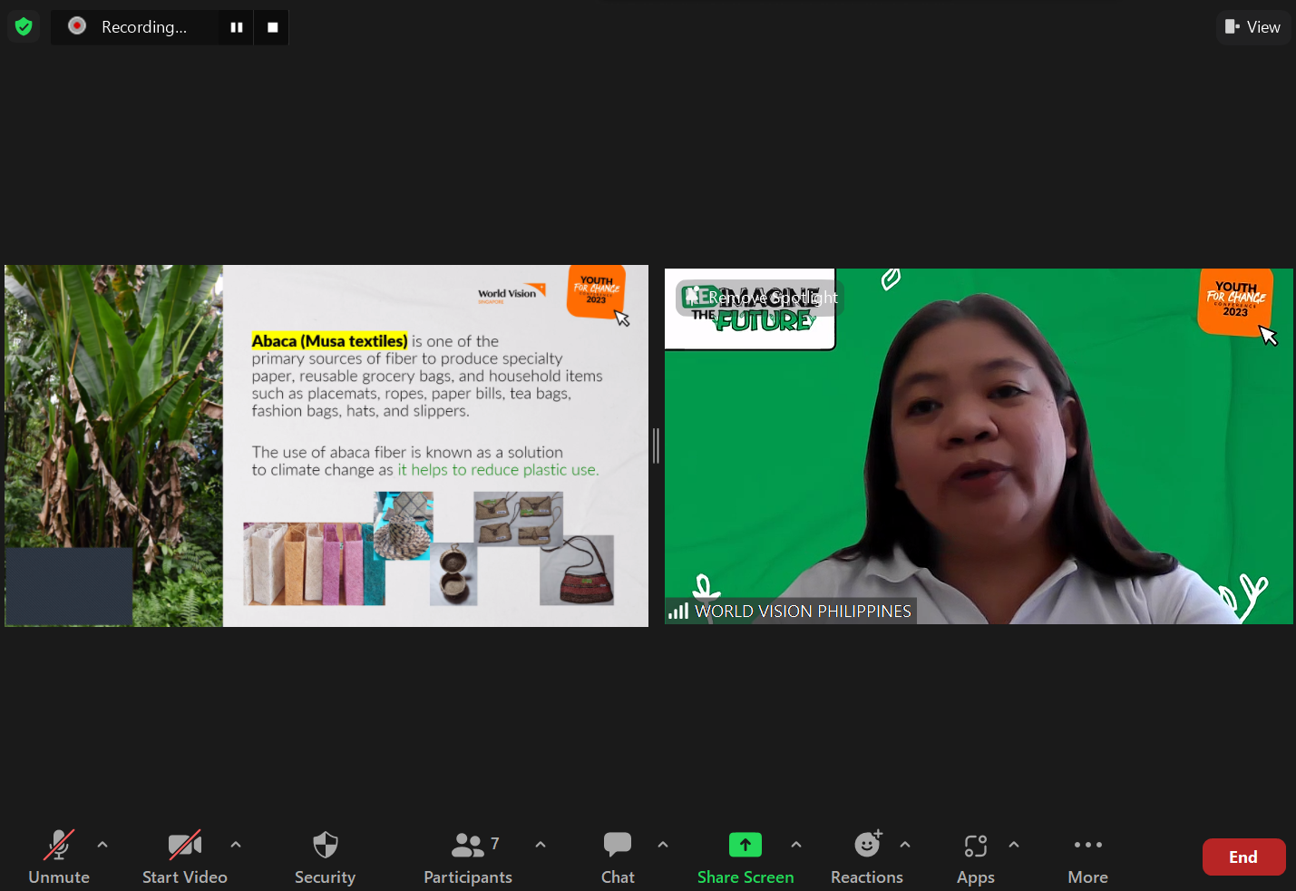Click the red End meeting button
Viewport: 1296px width, 891px height.
1243,857
